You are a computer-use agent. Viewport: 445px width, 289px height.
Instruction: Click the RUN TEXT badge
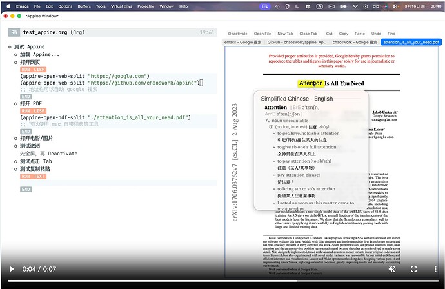click(x=33, y=176)
